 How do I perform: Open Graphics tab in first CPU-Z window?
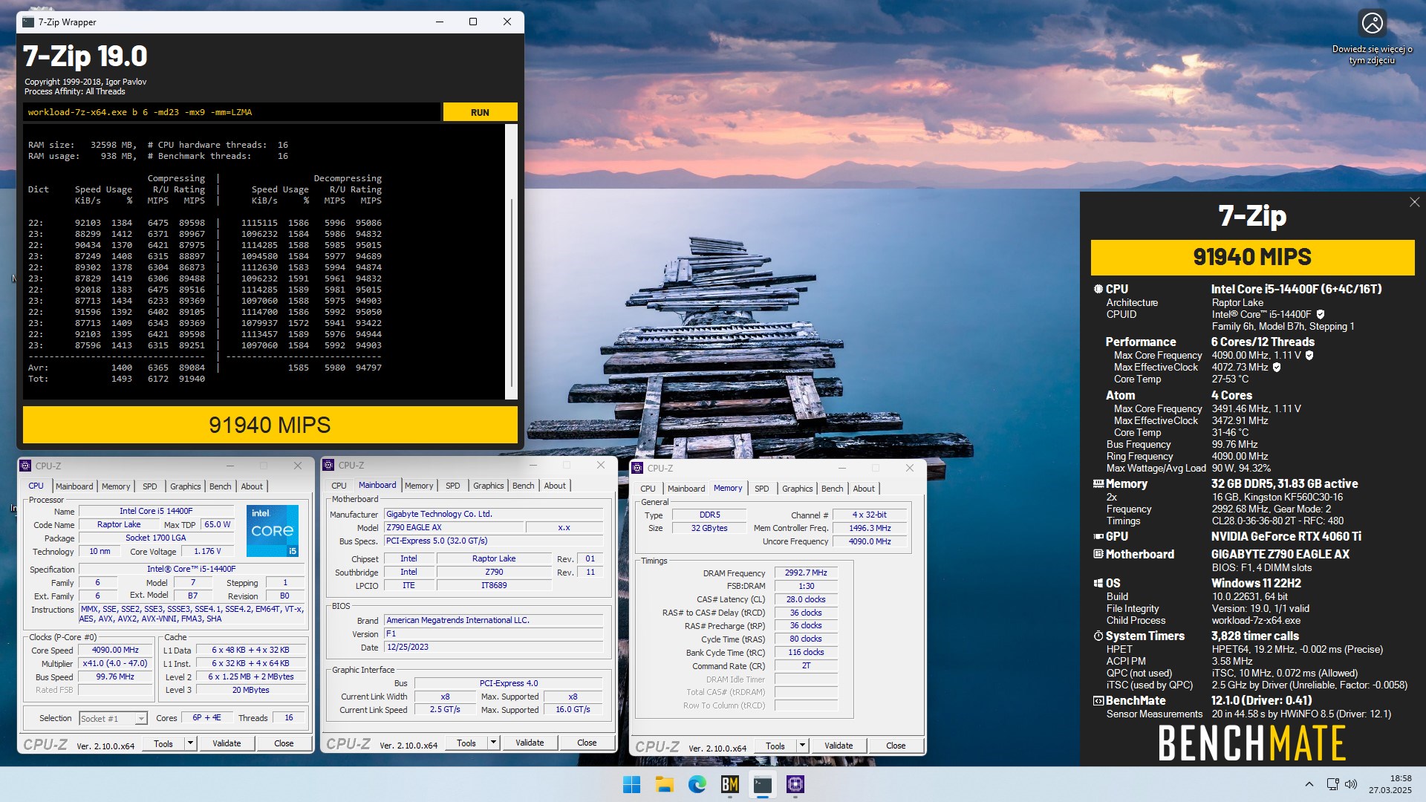pos(185,486)
